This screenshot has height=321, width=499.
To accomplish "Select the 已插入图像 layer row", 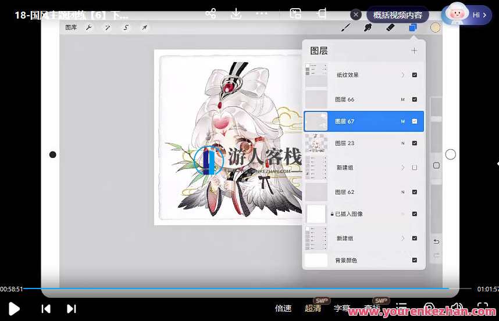I will [363, 214].
